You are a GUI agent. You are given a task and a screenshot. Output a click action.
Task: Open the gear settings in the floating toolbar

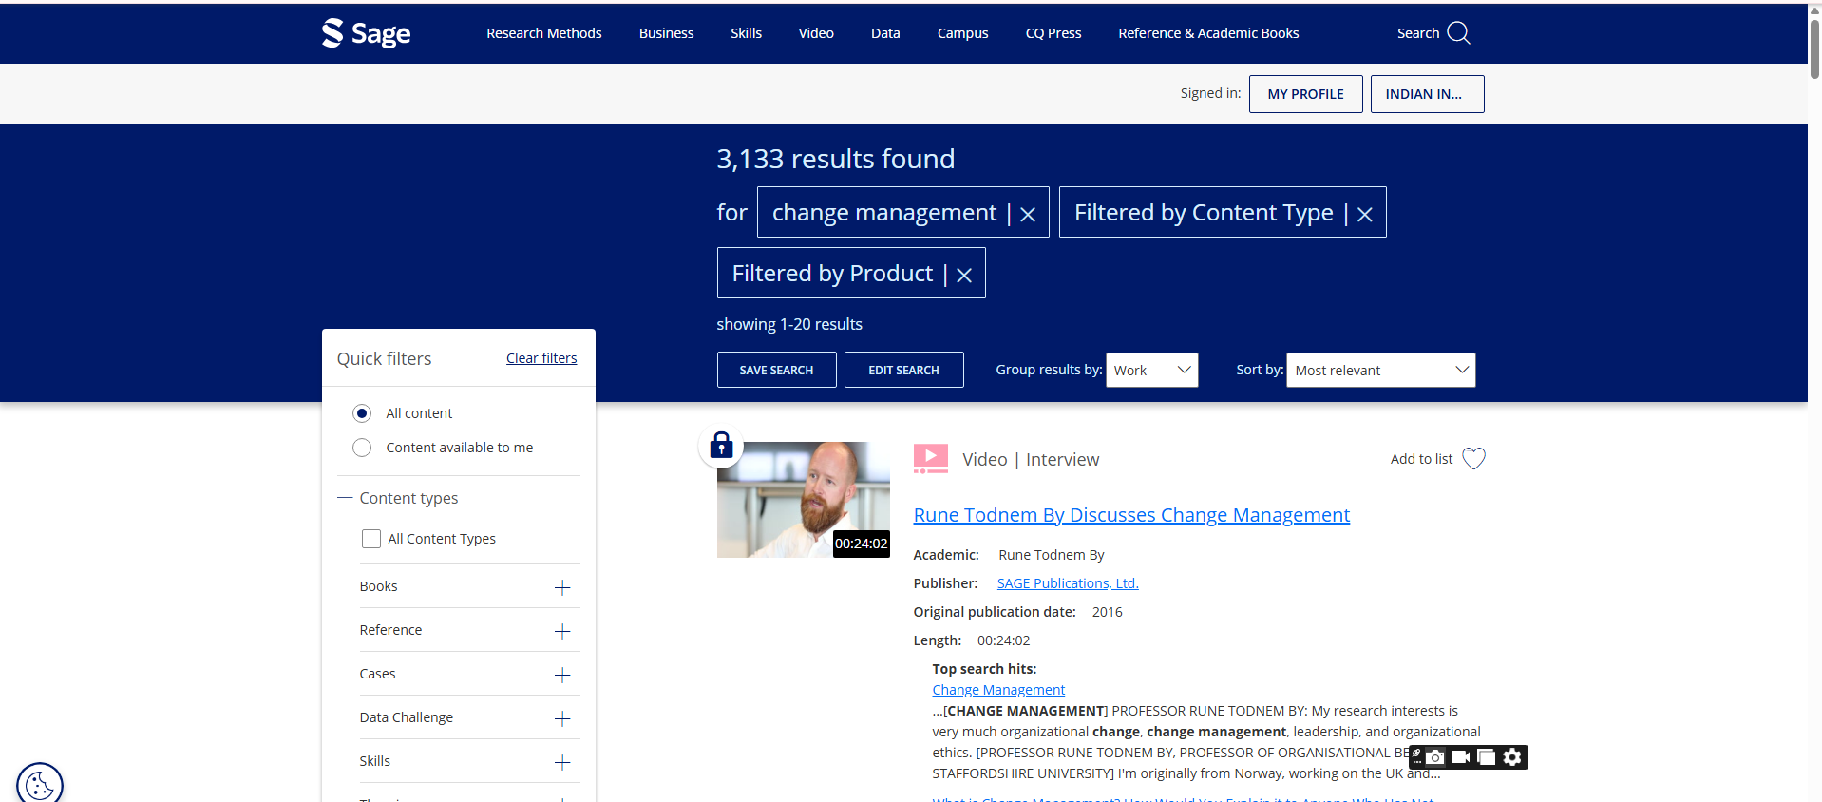(x=1512, y=757)
